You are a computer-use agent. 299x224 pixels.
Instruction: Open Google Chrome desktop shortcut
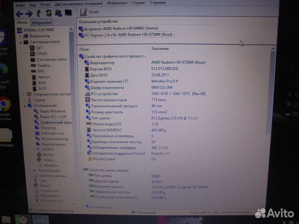5,109
